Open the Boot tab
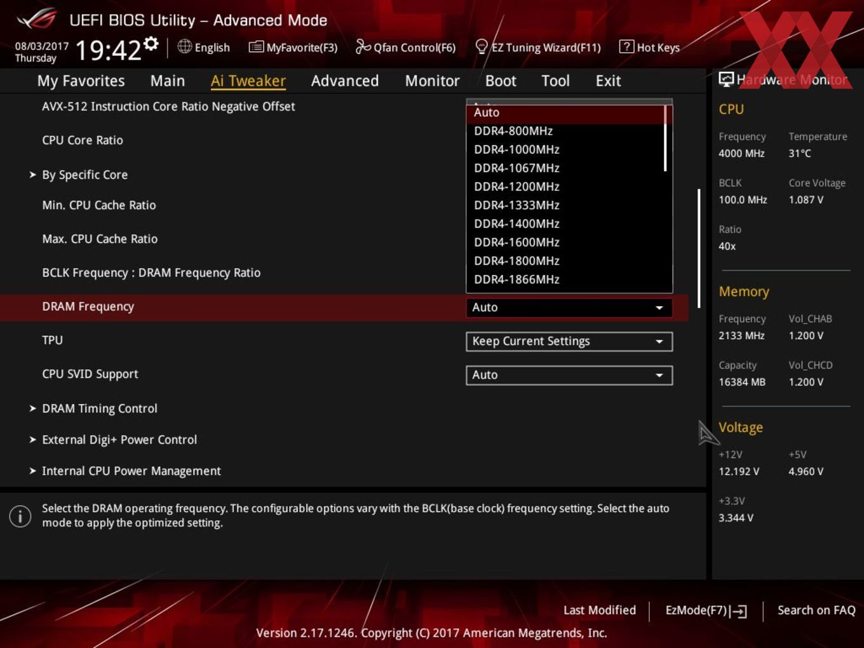Image resolution: width=864 pixels, height=648 pixels. click(x=501, y=81)
